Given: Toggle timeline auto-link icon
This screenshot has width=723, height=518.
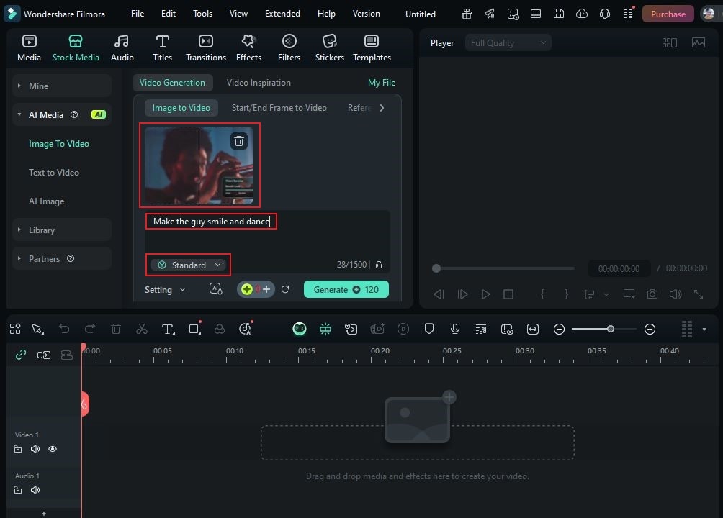Looking at the screenshot, I should (x=21, y=355).
